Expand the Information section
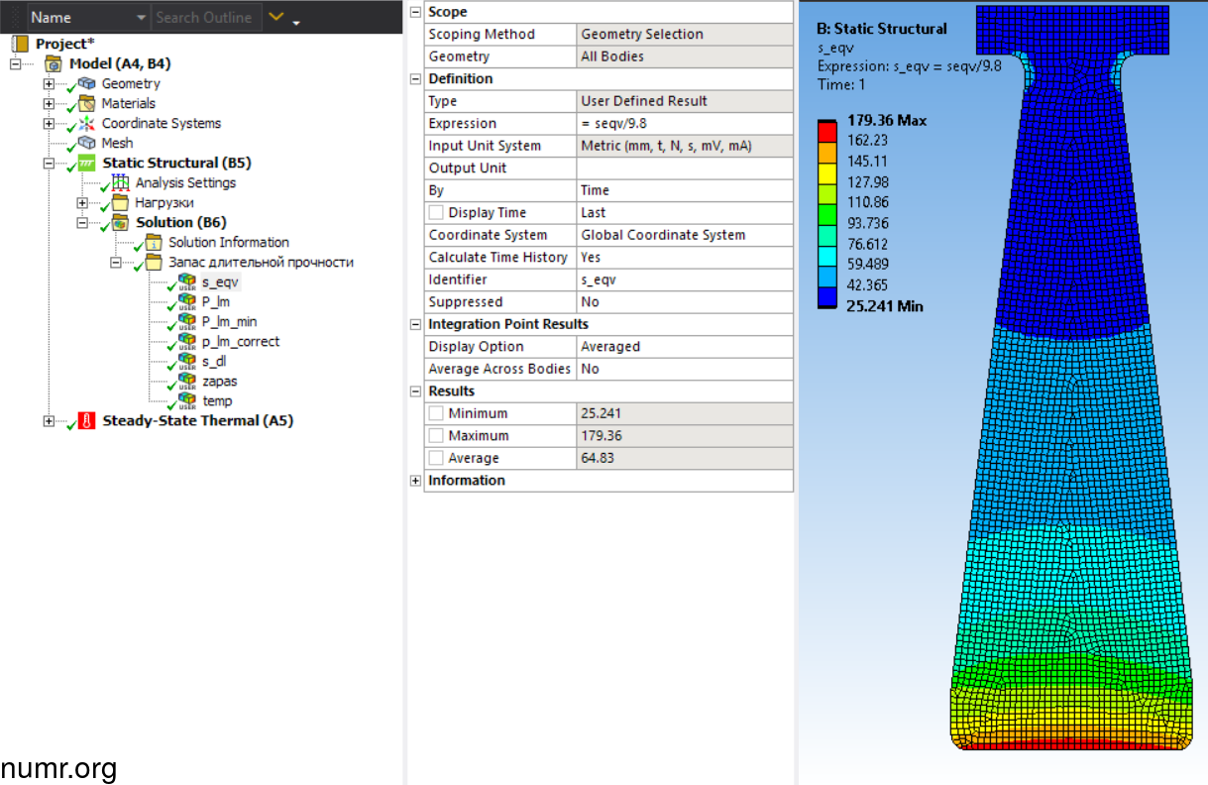This screenshot has width=1208, height=785. click(415, 481)
